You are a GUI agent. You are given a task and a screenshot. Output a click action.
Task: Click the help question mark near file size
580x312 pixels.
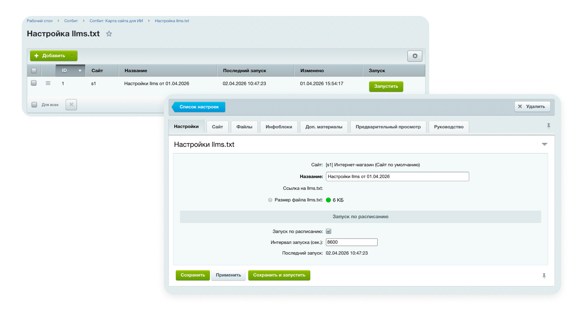coord(270,200)
